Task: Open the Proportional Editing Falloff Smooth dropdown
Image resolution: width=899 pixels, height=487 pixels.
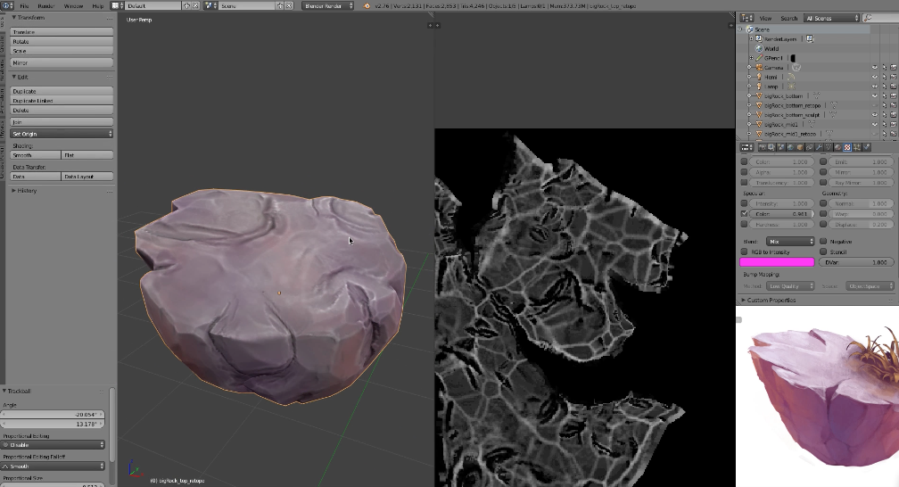Action: 54,466
